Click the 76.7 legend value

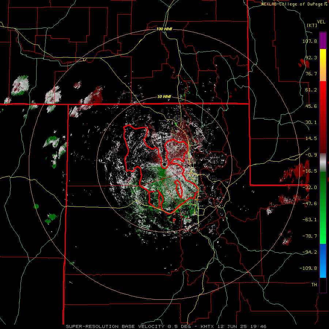[x=311, y=73]
